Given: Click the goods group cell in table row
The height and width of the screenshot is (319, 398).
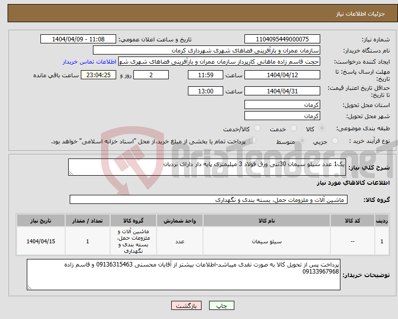Looking at the screenshot, I should tap(133, 241).
